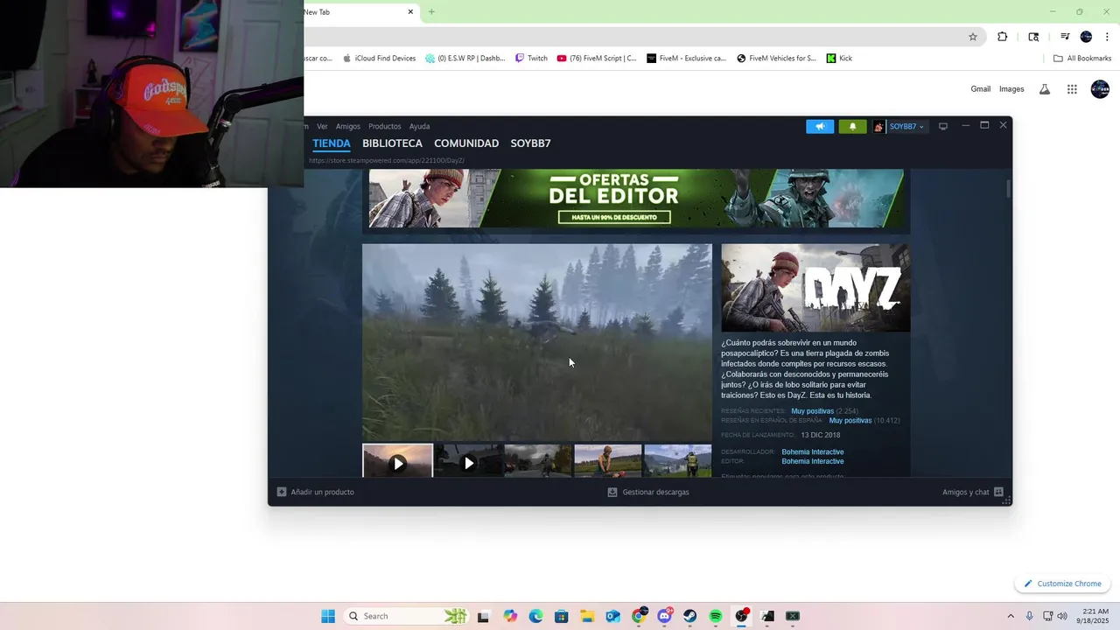The height and width of the screenshot is (630, 1120).
Task: Close the New Tab in Chrome
Action: pyautogui.click(x=410, y=12)
